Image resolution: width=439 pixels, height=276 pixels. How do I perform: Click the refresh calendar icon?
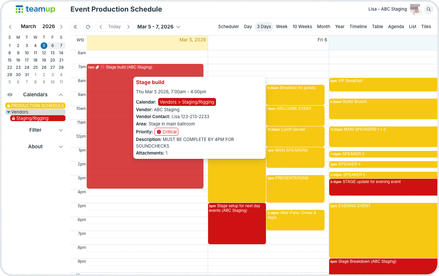point(88,27)
